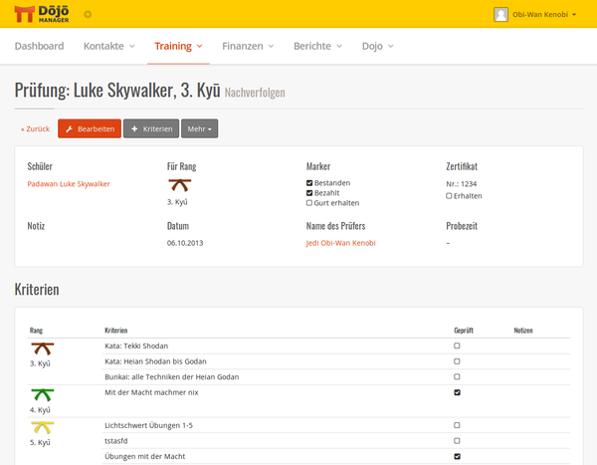Uncheck the Mit der Macht machmer nix box

pyautogui.click(x=457, y=393)
